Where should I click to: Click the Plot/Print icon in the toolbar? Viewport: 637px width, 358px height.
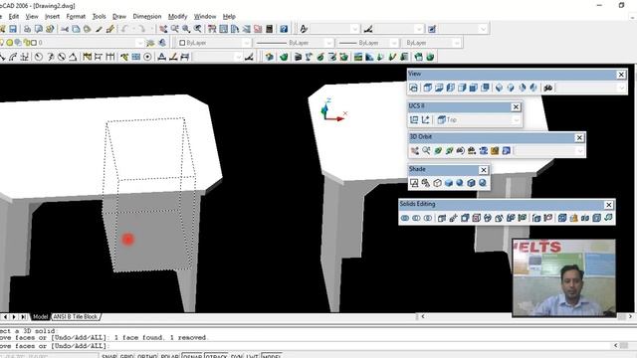click(27, 29)
